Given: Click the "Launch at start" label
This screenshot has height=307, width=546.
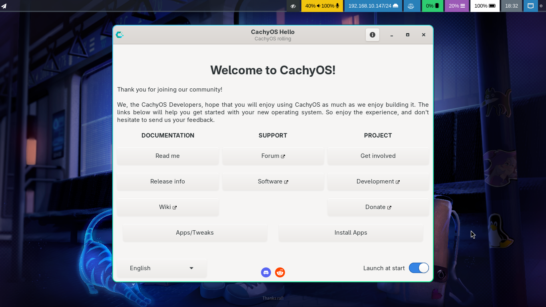Looking at the screenshot, I should point(384,268).
